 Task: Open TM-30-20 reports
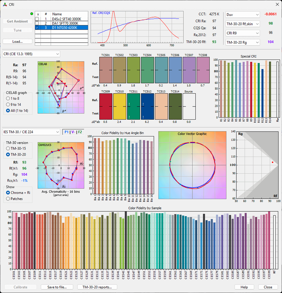click(97, 287)
